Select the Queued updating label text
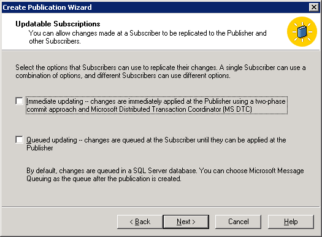The height and width of the screenshot is (237, 322). pos(156,144)
